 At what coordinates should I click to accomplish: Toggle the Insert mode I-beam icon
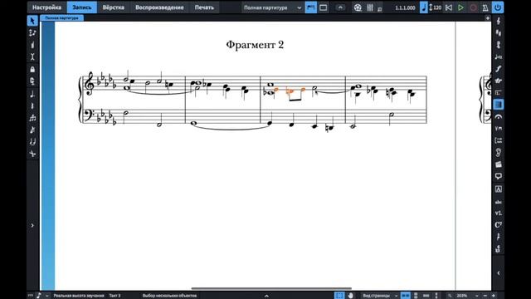pos(32,57)
